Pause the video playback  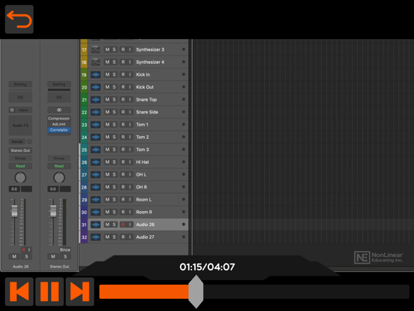[x=49, y=291]
